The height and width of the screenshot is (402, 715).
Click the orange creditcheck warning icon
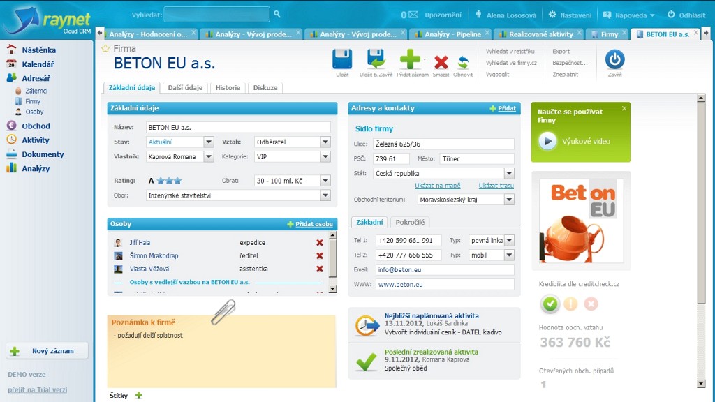point(570,304)
